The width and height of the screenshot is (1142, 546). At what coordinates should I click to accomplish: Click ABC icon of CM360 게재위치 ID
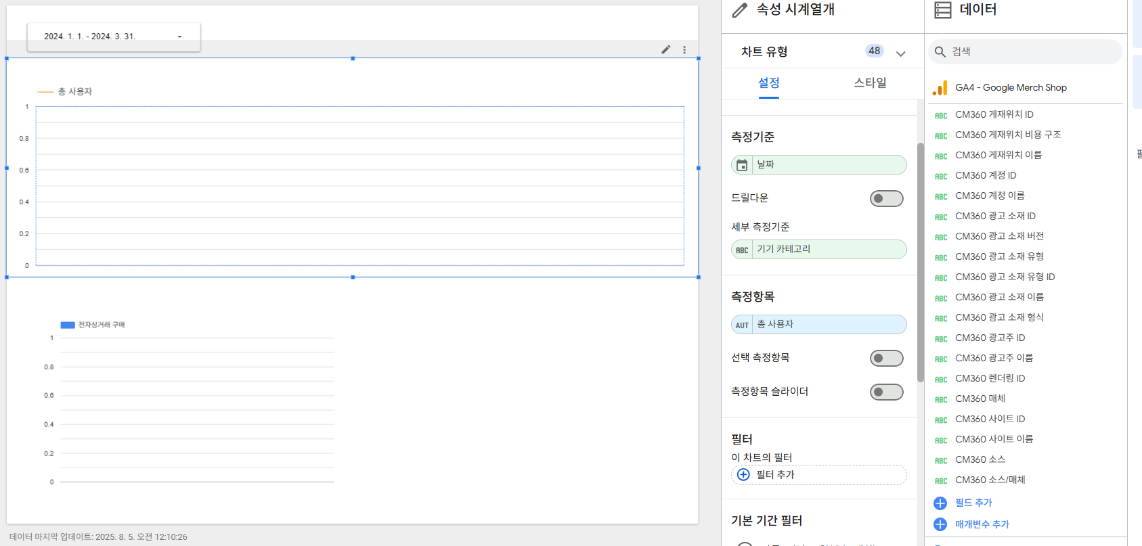(941, 116)
